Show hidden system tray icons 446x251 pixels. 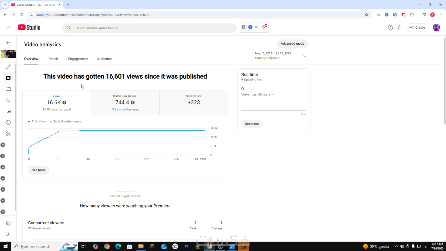pyautogui.click(x=396, y=246)
